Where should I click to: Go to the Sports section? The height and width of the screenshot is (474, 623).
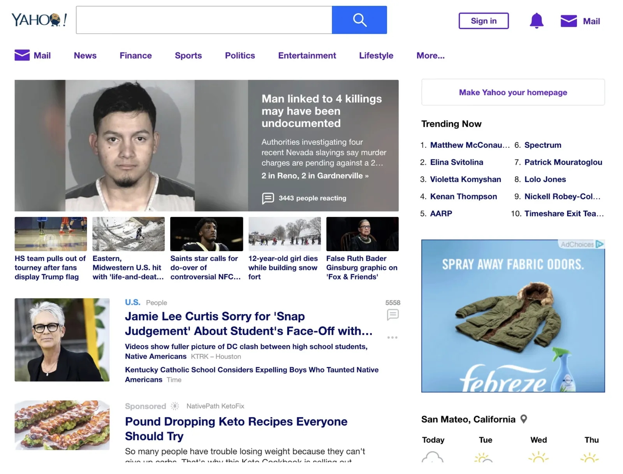[188, 56]
